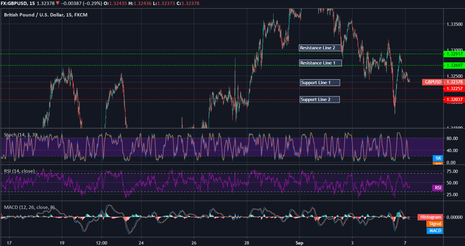
Task: Click the 24 date axis label
Action: coord(141,243)
